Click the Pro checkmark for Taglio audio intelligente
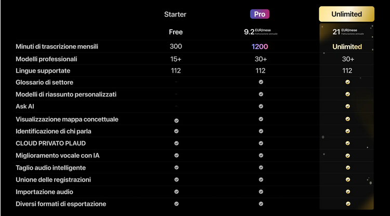This screenshot has height=216, width=390. coord(261,168)
